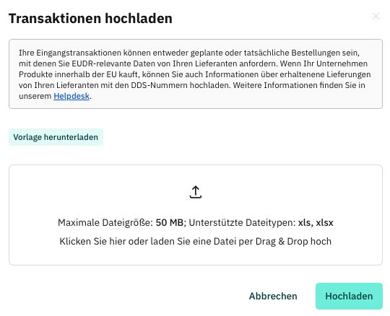Click the bold '50 MB' text
Image resolution: width=390 pixels, height=316 pixels.
tap(170, 223)
